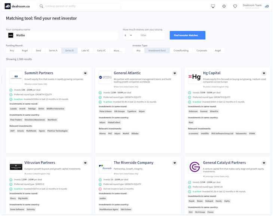Toggle the Investment fund investor type
The width and height of the screenshot is (273, 216).
click(x=157, y=51)
